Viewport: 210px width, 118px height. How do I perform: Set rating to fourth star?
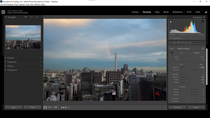67,108
